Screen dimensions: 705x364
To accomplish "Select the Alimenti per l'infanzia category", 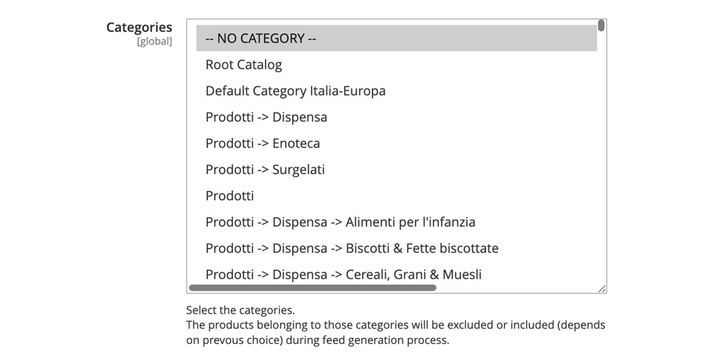I will coord(340,222).
